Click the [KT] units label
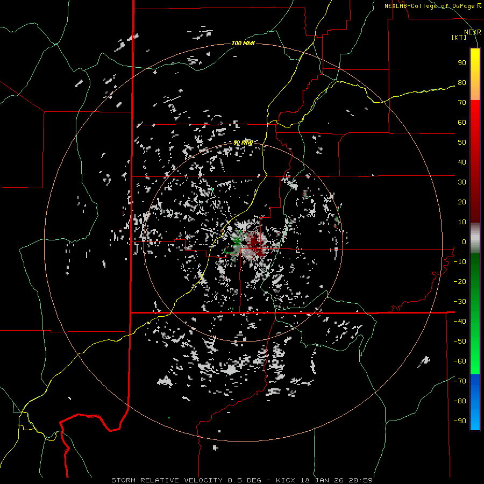The height and width of the screenshot is (484, 484). click(459, 37)
